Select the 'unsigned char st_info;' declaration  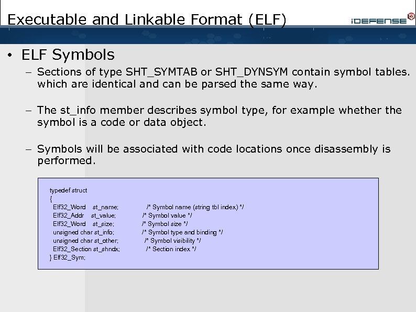tap(83, 232)
